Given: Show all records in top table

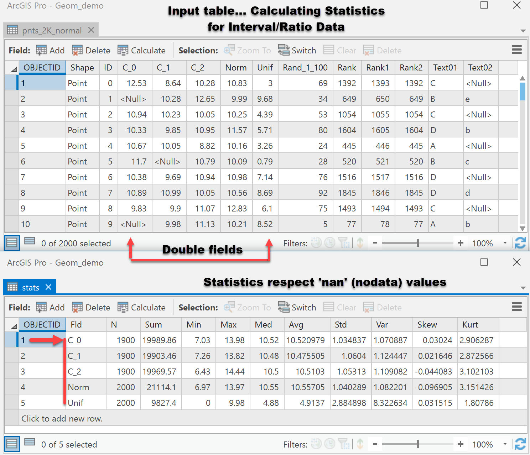Looking at the screenshot, I should click(x=12, y=243).
